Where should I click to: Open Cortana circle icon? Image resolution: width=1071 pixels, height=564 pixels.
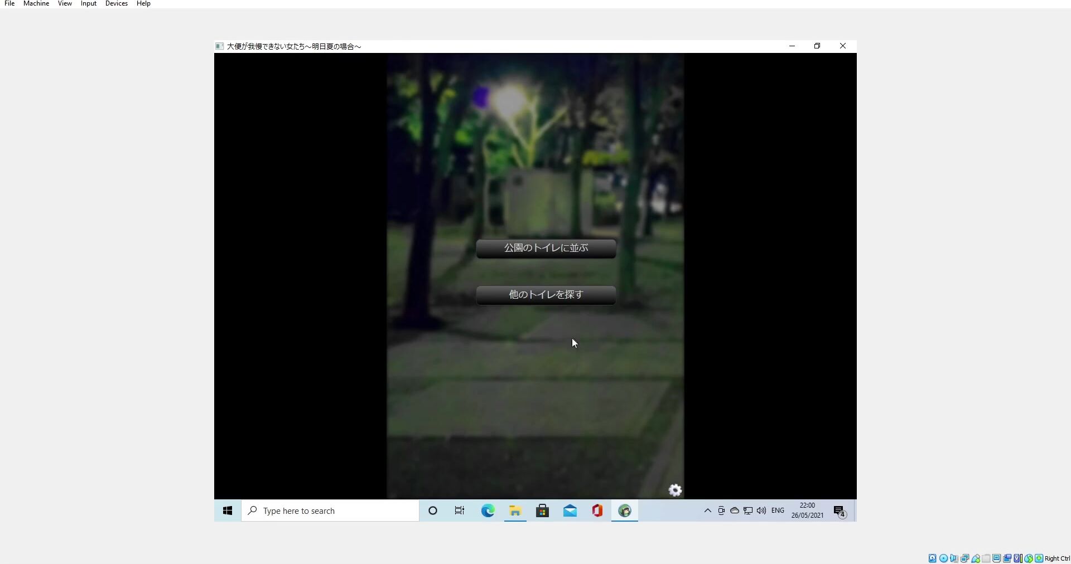(x=432, y=510)
